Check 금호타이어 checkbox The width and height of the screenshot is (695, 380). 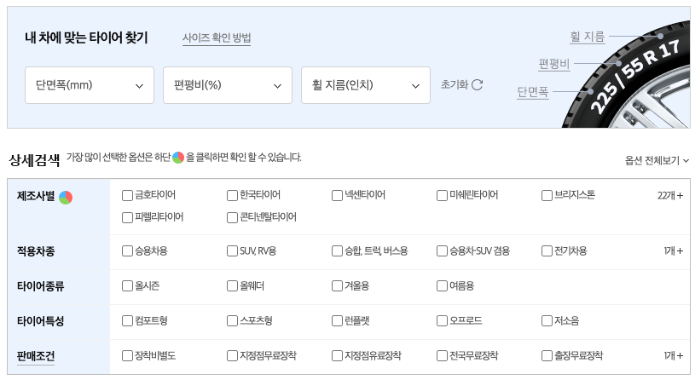pyautogui.click(x=127, y=195)
